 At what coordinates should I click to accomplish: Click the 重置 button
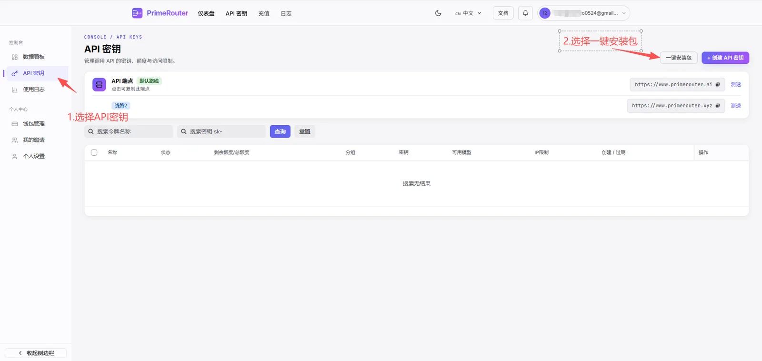pyautogui.click(x=305, y=131)
